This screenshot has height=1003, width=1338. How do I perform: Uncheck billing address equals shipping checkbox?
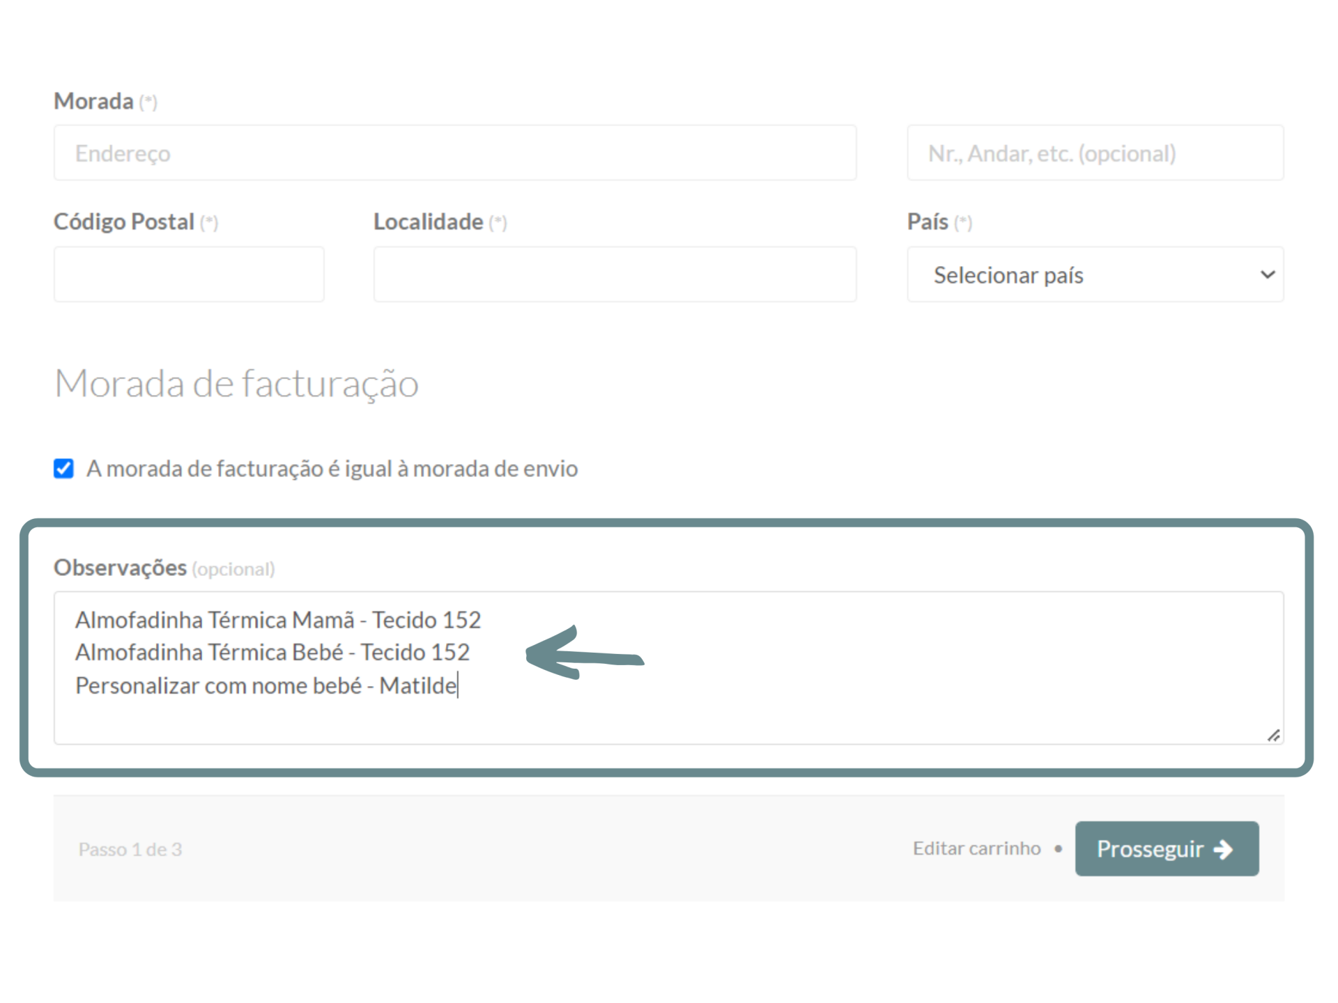tap(64, 469)
